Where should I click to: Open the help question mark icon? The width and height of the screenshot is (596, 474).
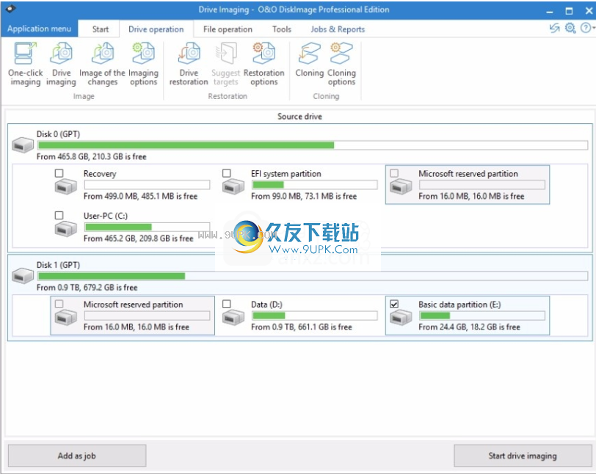(x=586, y=28)
